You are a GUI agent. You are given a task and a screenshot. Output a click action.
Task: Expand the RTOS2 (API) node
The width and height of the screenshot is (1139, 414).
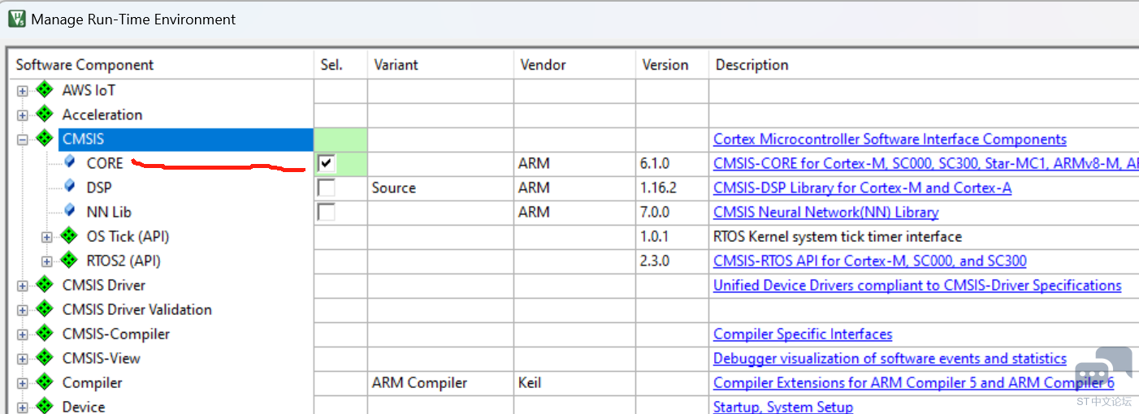pos(46,261)
